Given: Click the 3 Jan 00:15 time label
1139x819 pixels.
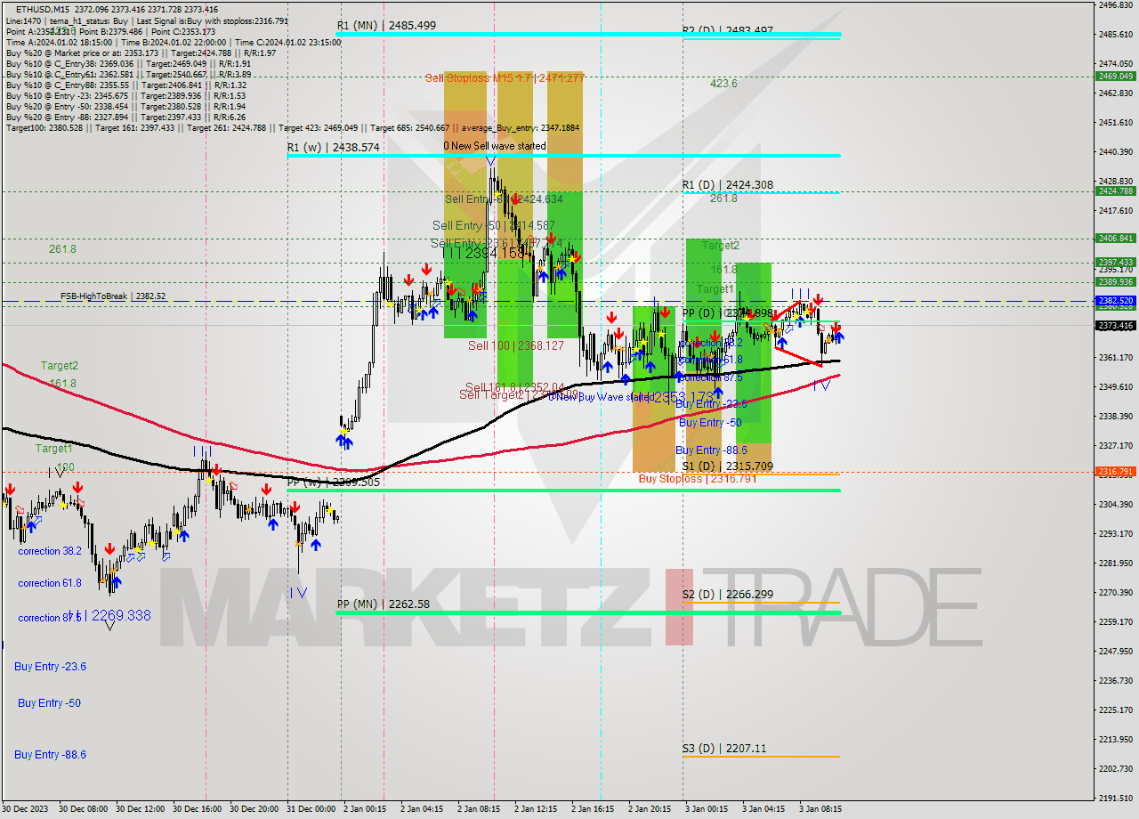Looking at the screenshot, I should coord(707,809).
